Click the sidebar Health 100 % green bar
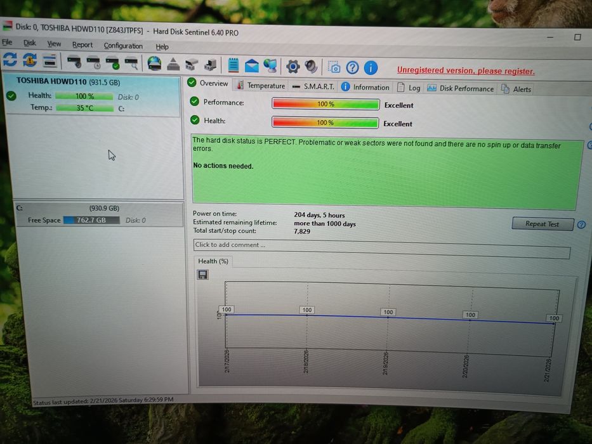This screenshot has height=444, width=592. coord(84,96)
